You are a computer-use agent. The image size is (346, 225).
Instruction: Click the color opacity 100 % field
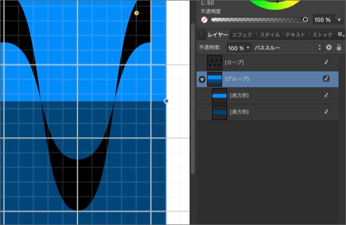pos(321,20)
